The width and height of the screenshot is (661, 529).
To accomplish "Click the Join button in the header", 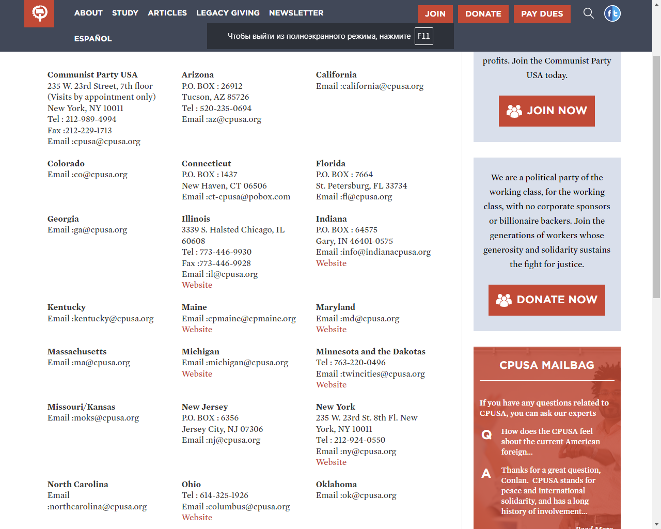I will pos(435,14).
